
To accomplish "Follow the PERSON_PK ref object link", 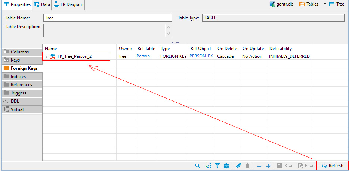I will [x=201, y=56].
